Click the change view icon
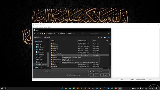 pos(99,37)
